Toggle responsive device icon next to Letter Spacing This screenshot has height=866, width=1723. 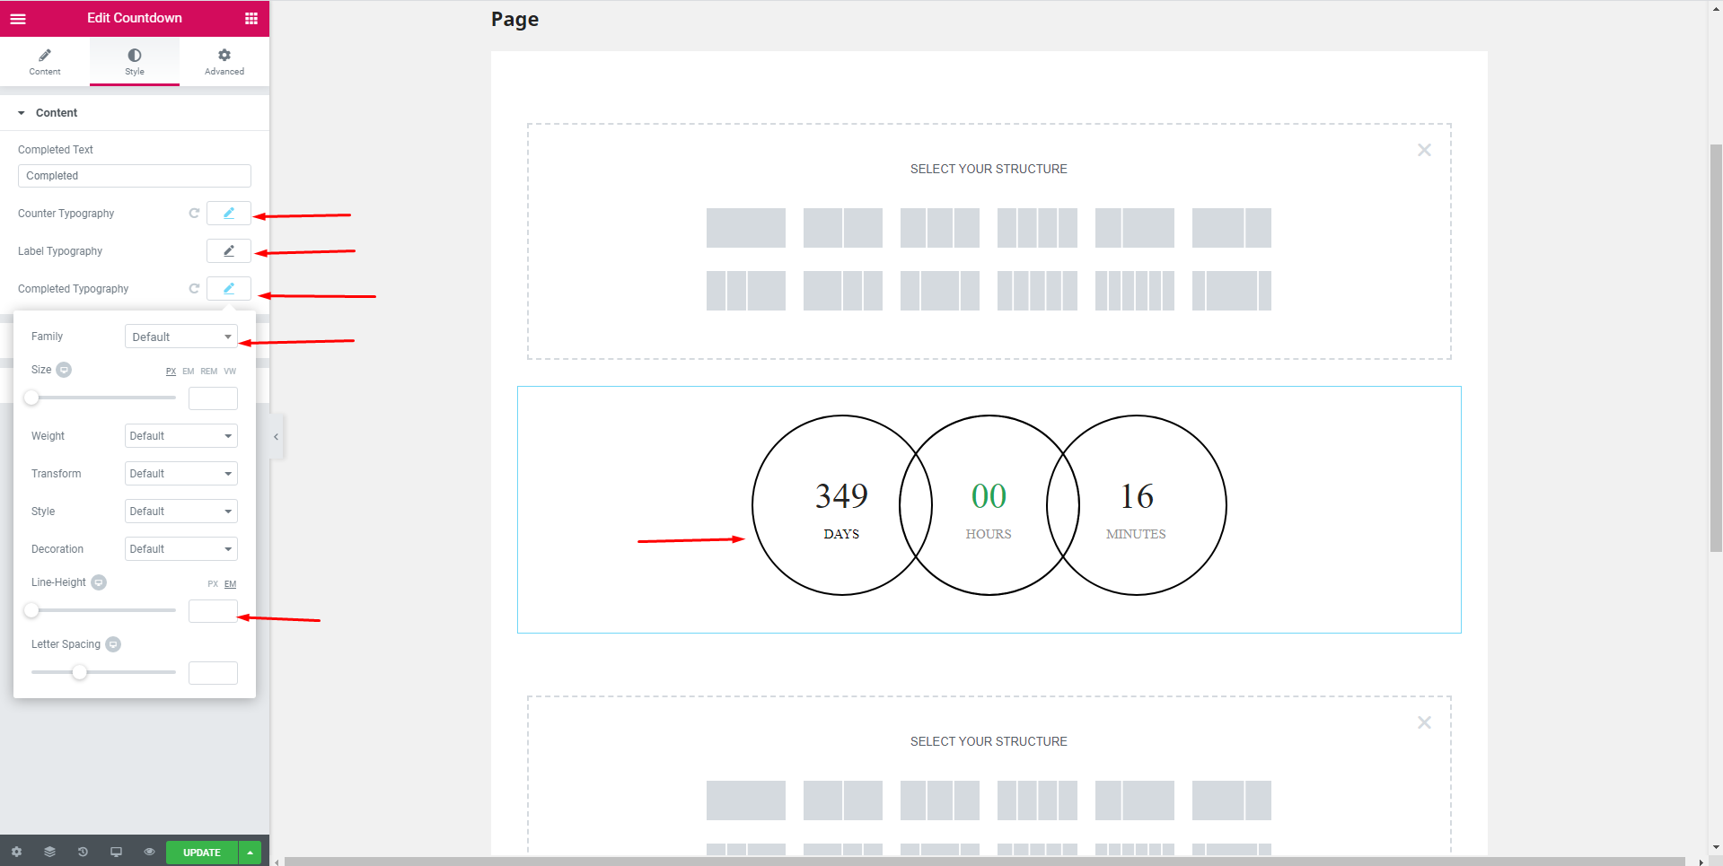tap(113, 644)
